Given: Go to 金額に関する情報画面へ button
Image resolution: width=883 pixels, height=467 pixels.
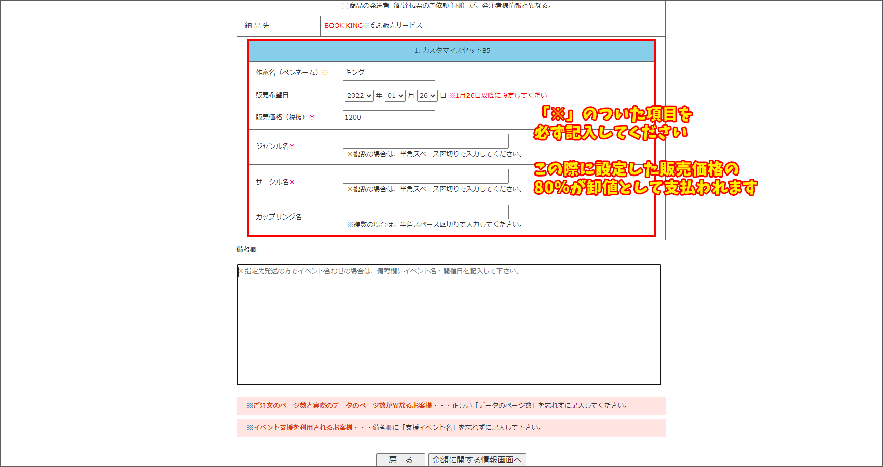Looking at the screenshot, I should tap(477, 460).
